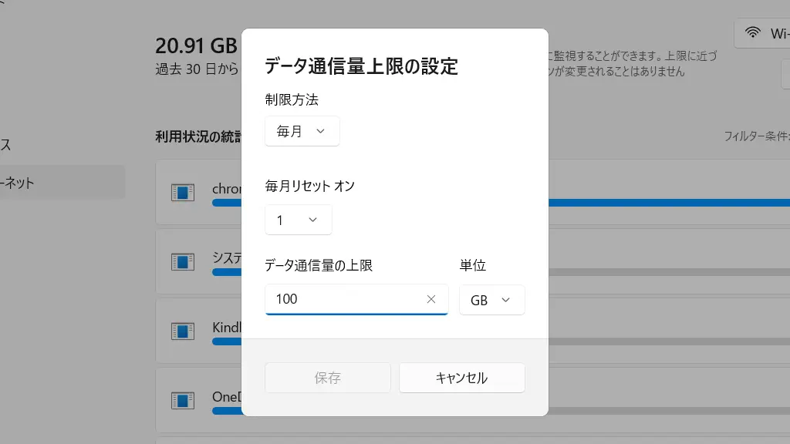Open the 制限方法 毎月 dropdown

302,131
